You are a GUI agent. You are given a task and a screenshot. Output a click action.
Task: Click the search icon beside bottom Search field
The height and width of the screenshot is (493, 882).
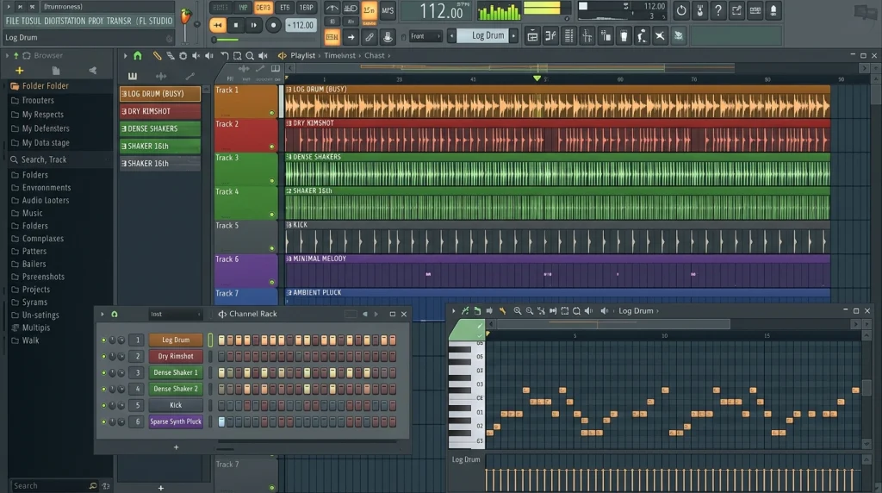tap(93, 486)
